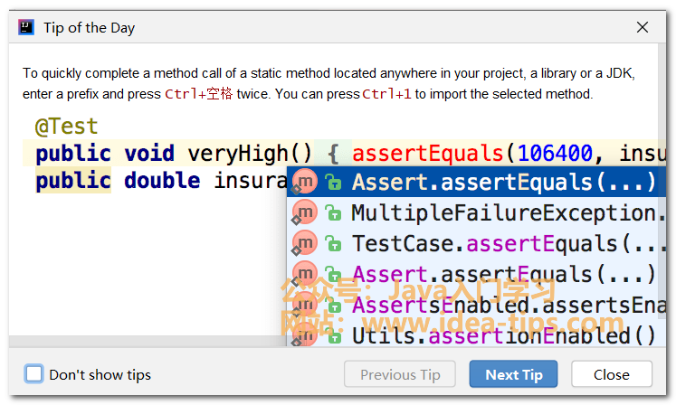Click the Close button at bottom right

point(611,374)
